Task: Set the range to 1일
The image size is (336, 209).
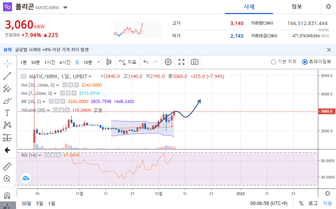Action: [52, 203]
